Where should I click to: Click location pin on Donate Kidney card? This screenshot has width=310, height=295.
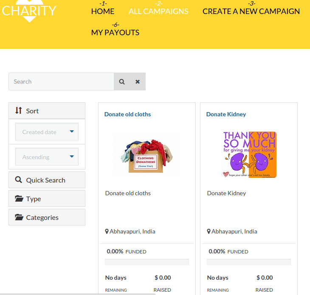[209, 231]
